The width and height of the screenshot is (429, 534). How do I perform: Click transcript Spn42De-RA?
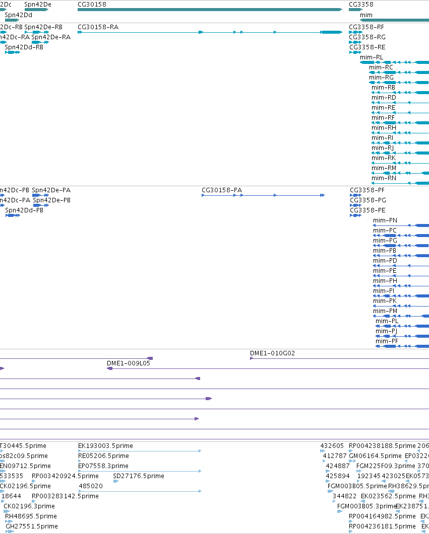(51, 37)
